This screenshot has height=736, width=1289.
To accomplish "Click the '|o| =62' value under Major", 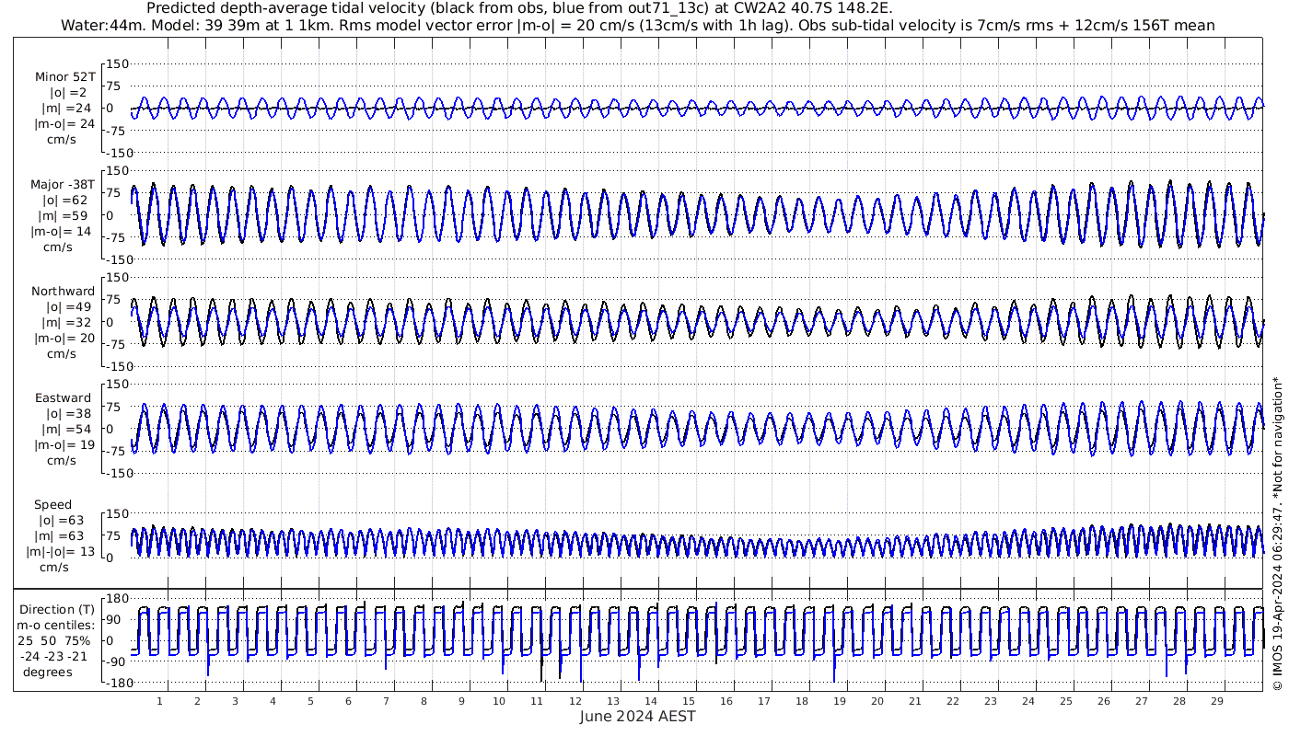I will [67, 200].
